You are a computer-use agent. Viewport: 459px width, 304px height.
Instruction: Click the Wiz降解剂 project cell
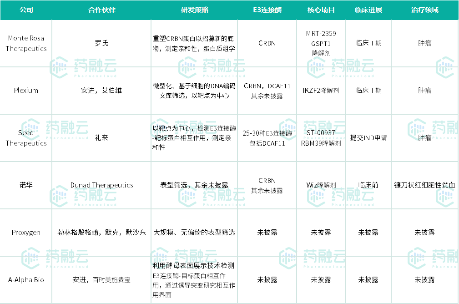tap(321, 185)
